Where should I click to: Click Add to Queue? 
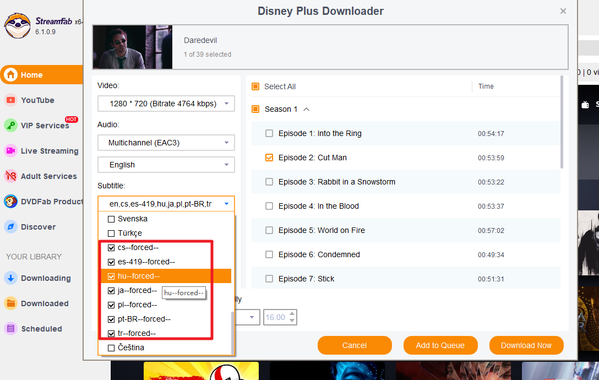440,345
